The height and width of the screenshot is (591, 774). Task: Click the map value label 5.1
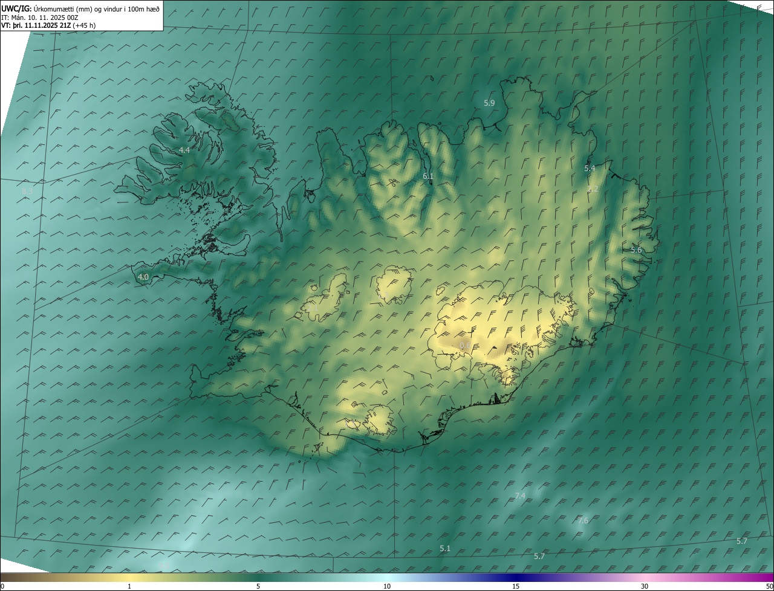click(445, 549)
